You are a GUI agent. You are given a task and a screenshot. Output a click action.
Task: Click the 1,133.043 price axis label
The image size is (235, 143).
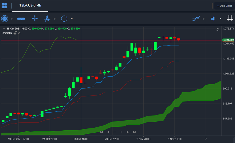[x=228, y=59]
